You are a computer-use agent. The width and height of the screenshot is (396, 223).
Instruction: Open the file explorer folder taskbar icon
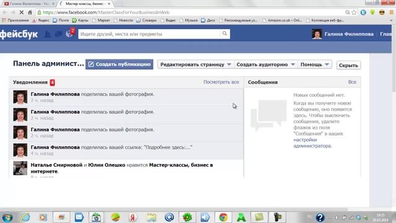(151, 217)
